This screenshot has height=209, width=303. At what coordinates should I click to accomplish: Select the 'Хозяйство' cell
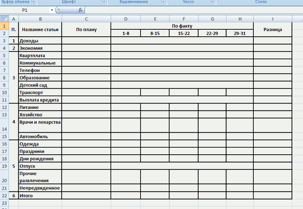click(x=40, y=115)
